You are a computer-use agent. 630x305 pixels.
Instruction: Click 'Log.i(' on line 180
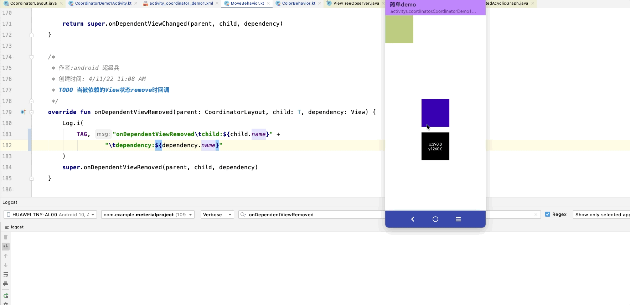[x=73, y=123]
